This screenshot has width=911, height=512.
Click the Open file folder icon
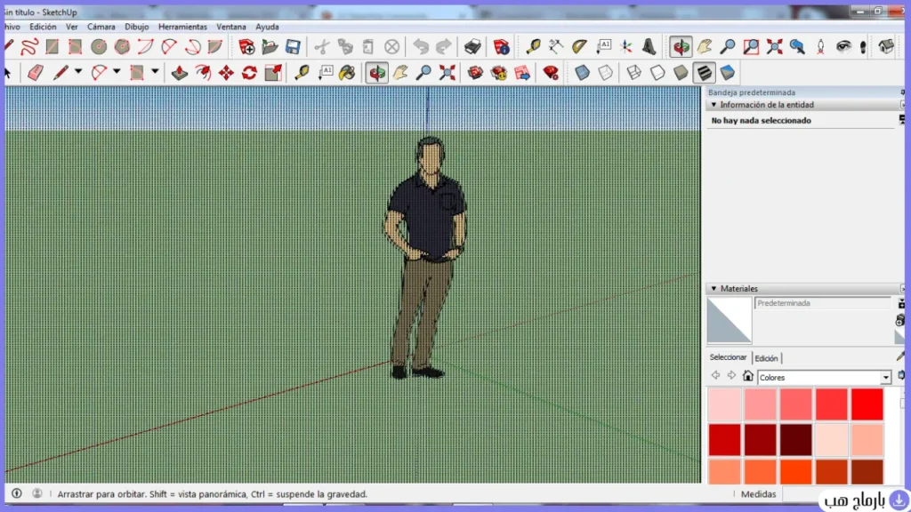pyautogui.click(x=270, y=46)
